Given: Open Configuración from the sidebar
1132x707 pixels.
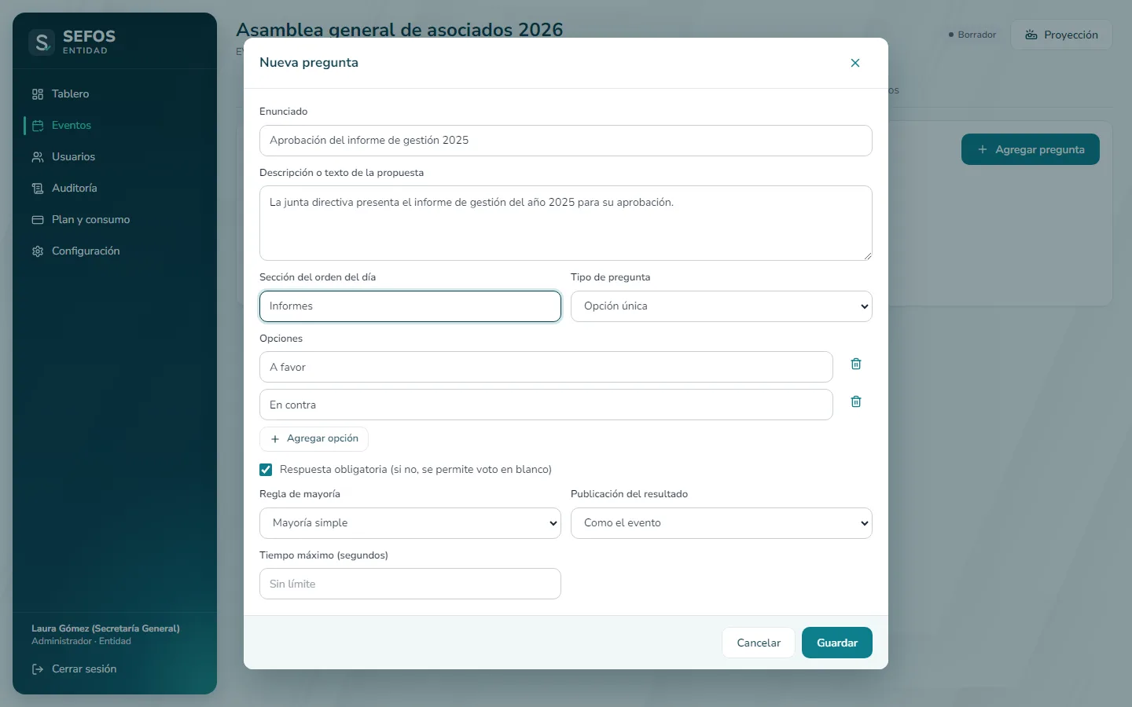Looking at the screenshot, I should (115, 251).
